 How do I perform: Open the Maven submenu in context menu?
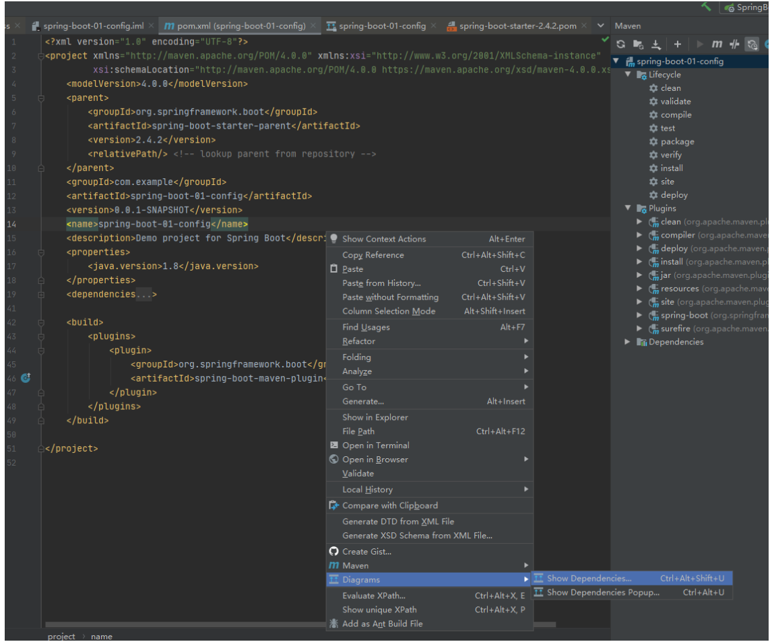click(430, 565)
